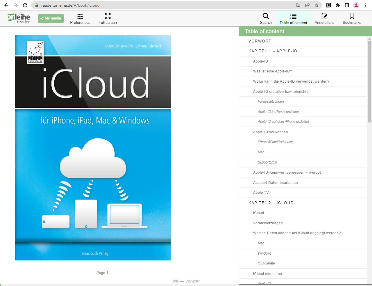Bookmark this tab with star icon
The image size is (372, 286).
tap(317, 5)
